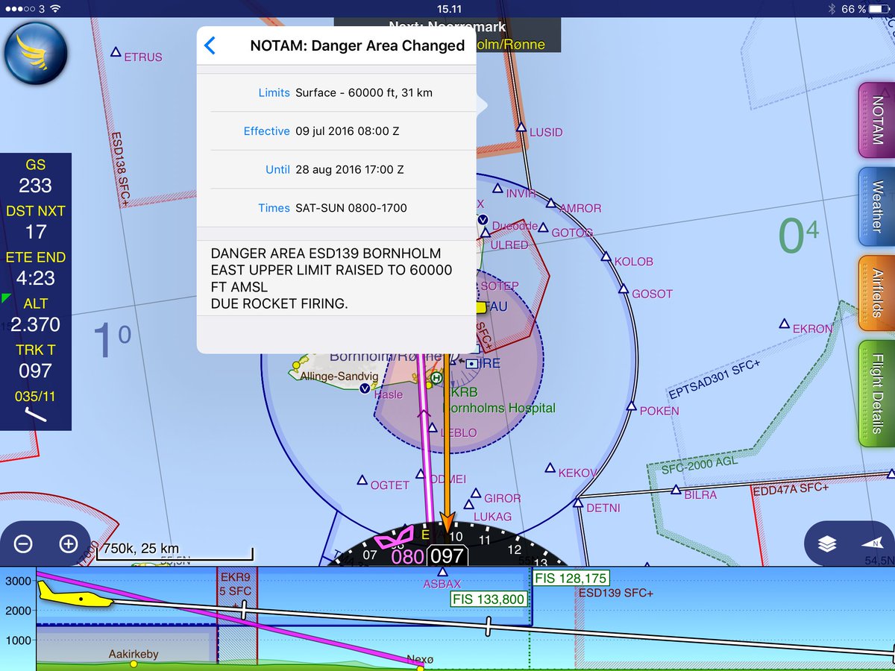Tap the ASBAX waypoint in profile view
This screenshot has height=671, width=895.
(442, 573)
